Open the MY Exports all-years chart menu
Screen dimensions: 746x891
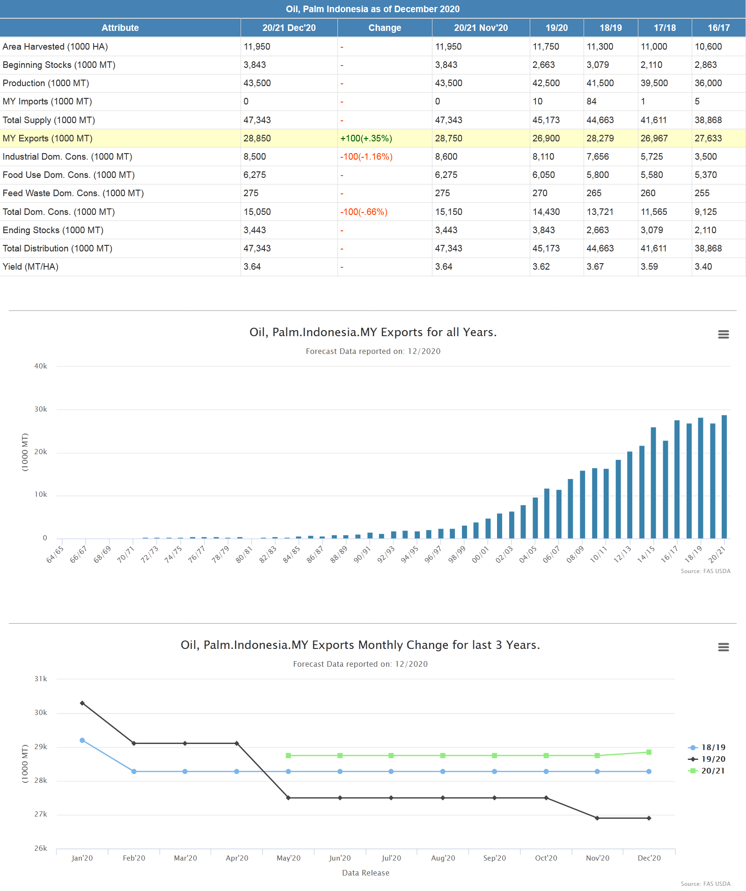[x=723, y=334]
